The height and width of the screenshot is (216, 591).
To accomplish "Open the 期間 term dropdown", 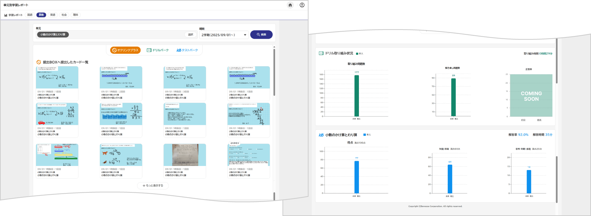I will tap(224, 35).
